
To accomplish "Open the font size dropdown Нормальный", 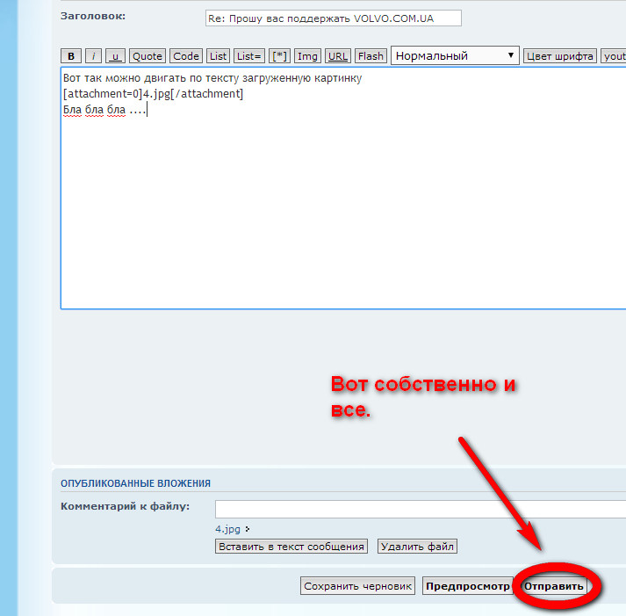I will pyautogui.click(x=455, y=55).
